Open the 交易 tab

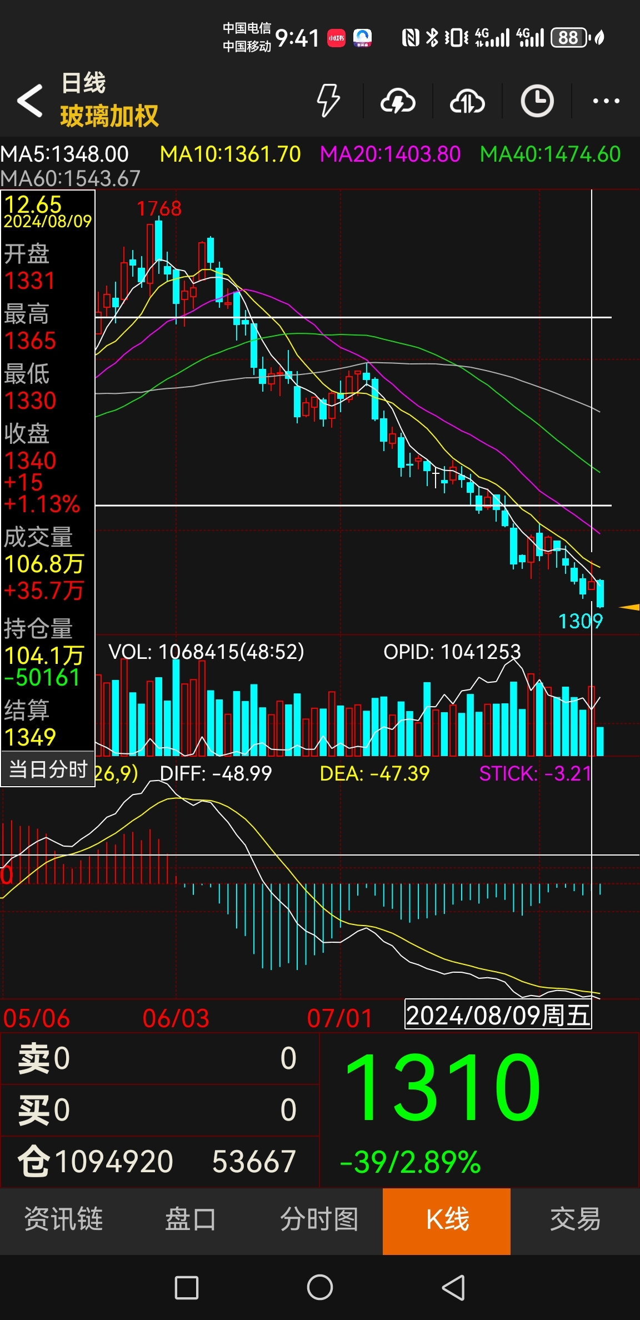576,1220
